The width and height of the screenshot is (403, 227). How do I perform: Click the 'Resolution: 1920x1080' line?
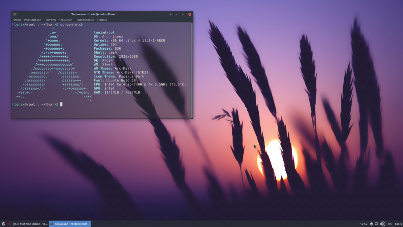coord(116,56)
